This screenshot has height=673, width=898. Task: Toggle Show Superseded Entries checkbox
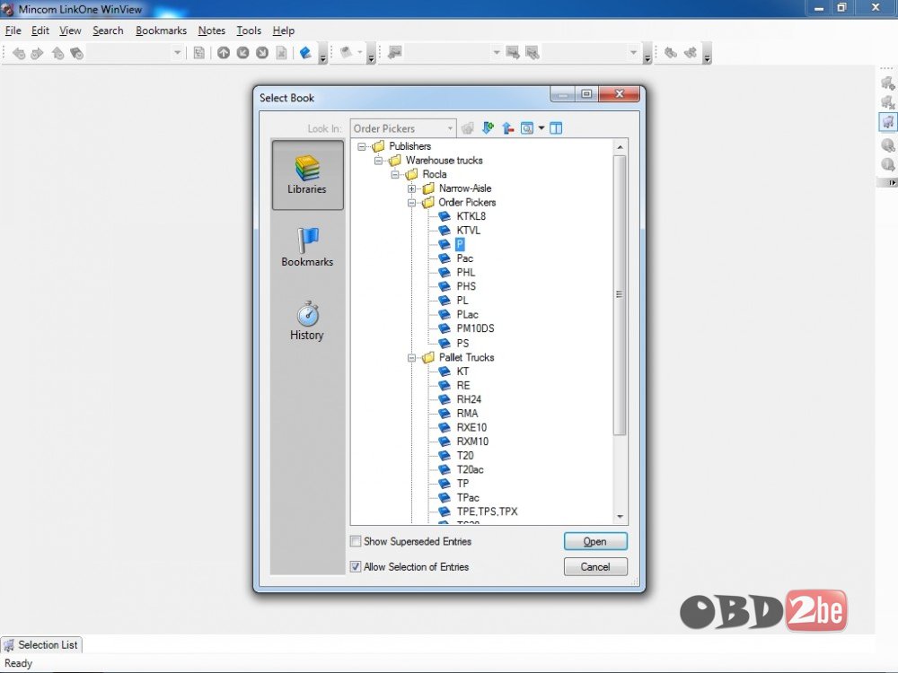[356, 541]
